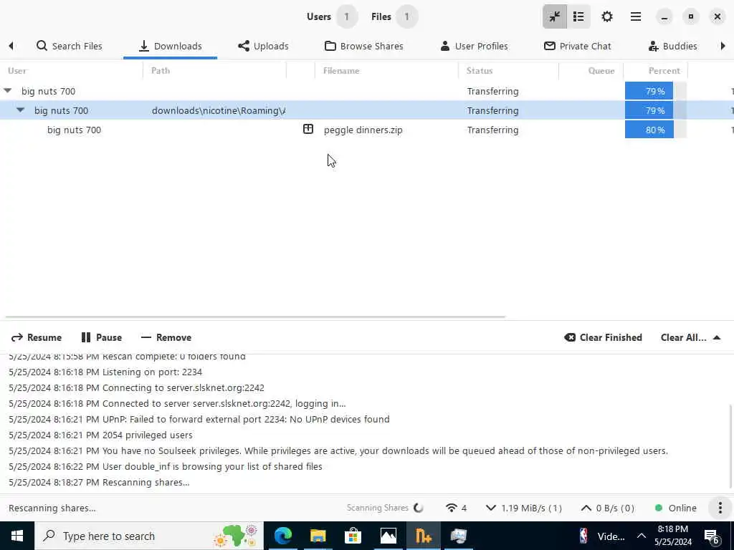Sort by the Queue column header
734x550 pixels.
click(591, 71)
